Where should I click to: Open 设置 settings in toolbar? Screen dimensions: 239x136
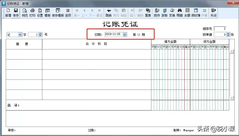(x=40, y=13)
